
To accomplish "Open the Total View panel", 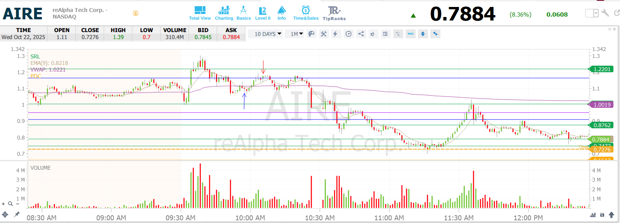I will click(200, 13).
